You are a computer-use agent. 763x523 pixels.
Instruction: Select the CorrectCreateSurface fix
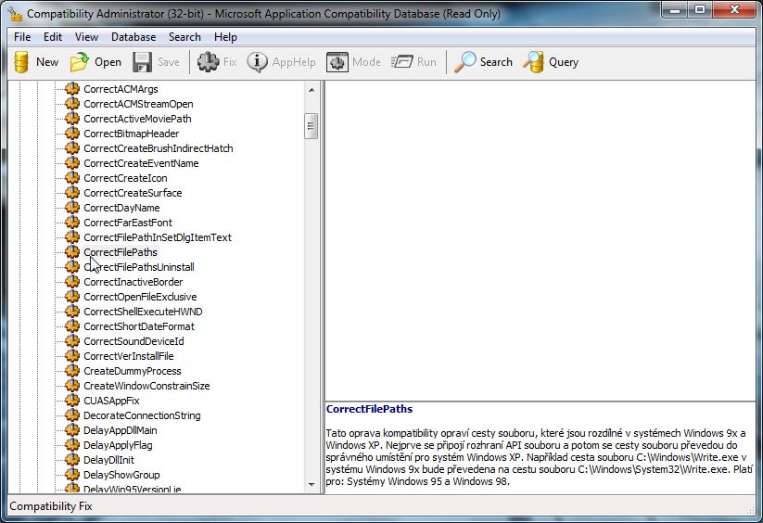tap(133, 193)
